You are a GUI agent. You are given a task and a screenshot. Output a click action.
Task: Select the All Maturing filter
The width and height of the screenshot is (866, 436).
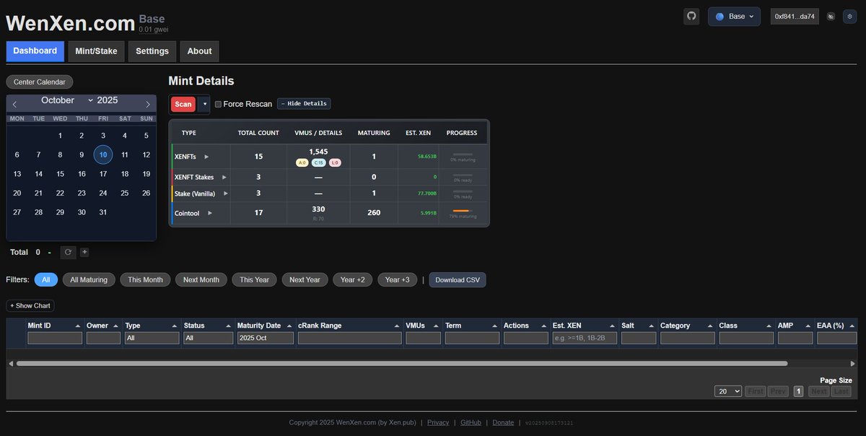pyautogui.click(x=89, y=279)
